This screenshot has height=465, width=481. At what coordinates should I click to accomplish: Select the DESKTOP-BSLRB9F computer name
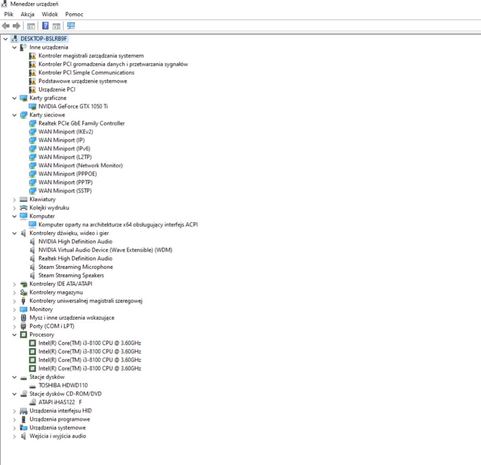tap(44, 39)
